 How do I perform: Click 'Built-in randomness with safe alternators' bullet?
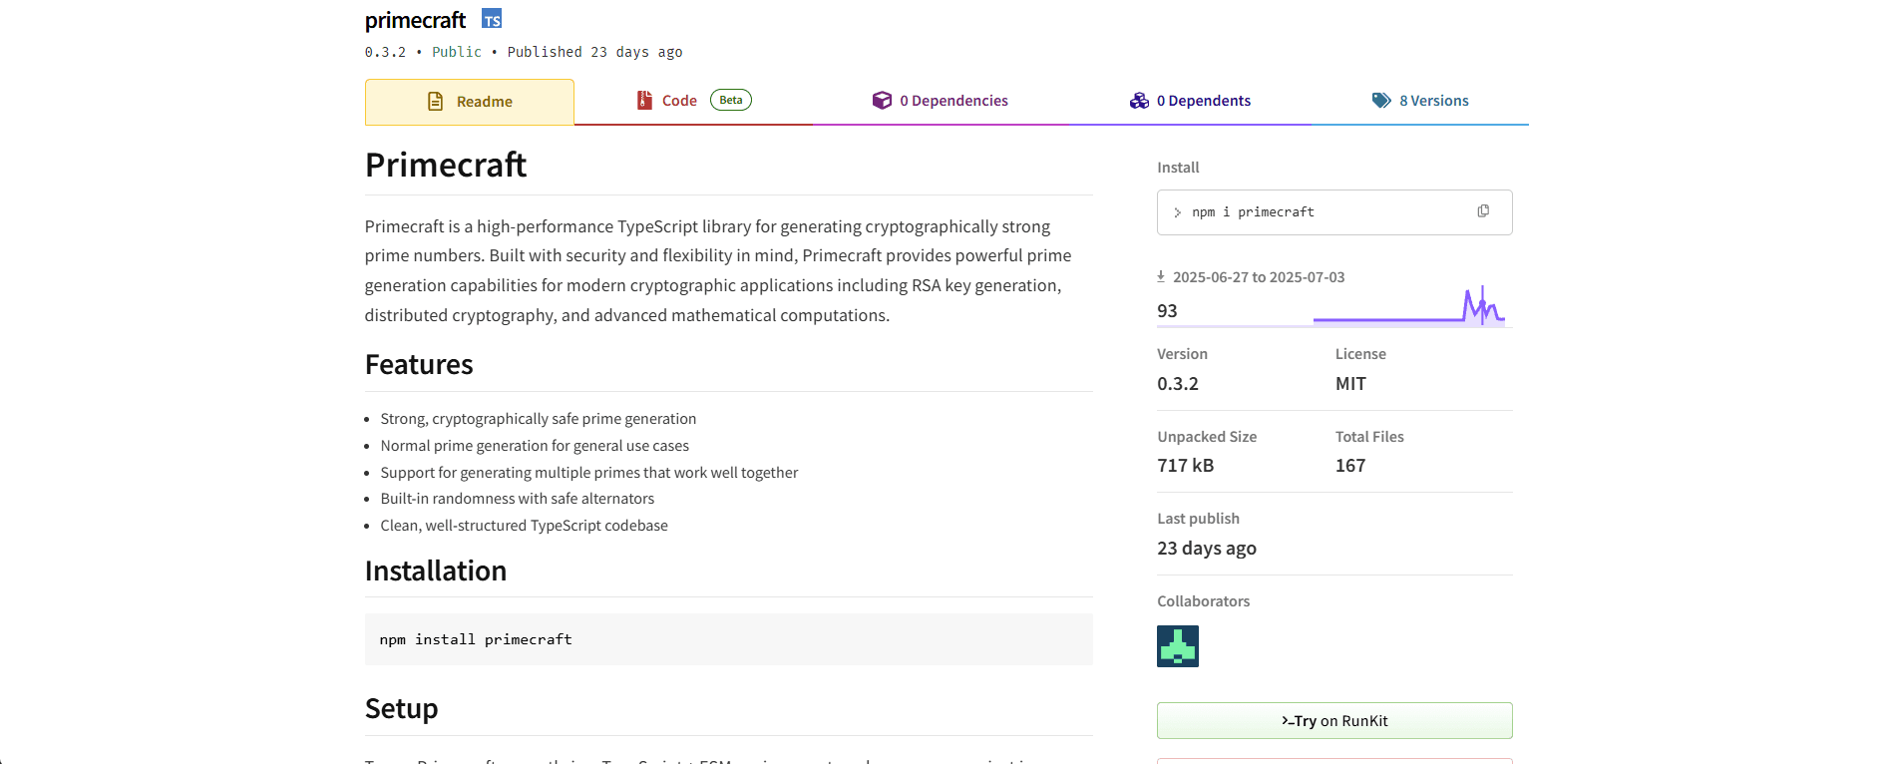point(518,499)
